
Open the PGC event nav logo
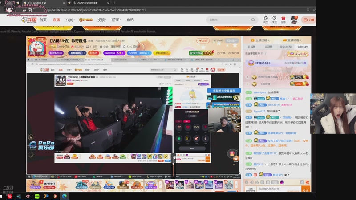[x=85, y=20]
